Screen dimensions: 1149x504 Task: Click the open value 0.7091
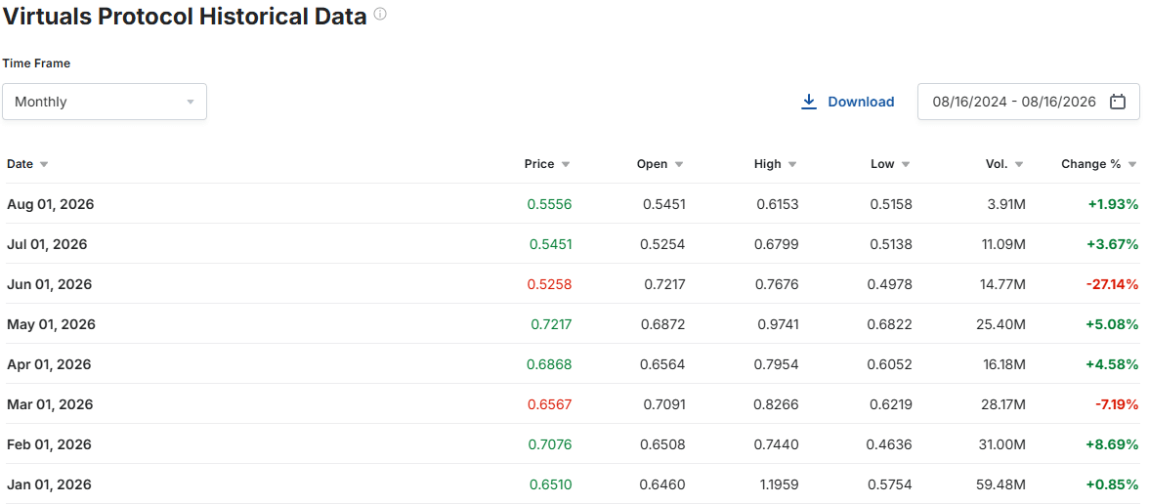tap(664, 404)
